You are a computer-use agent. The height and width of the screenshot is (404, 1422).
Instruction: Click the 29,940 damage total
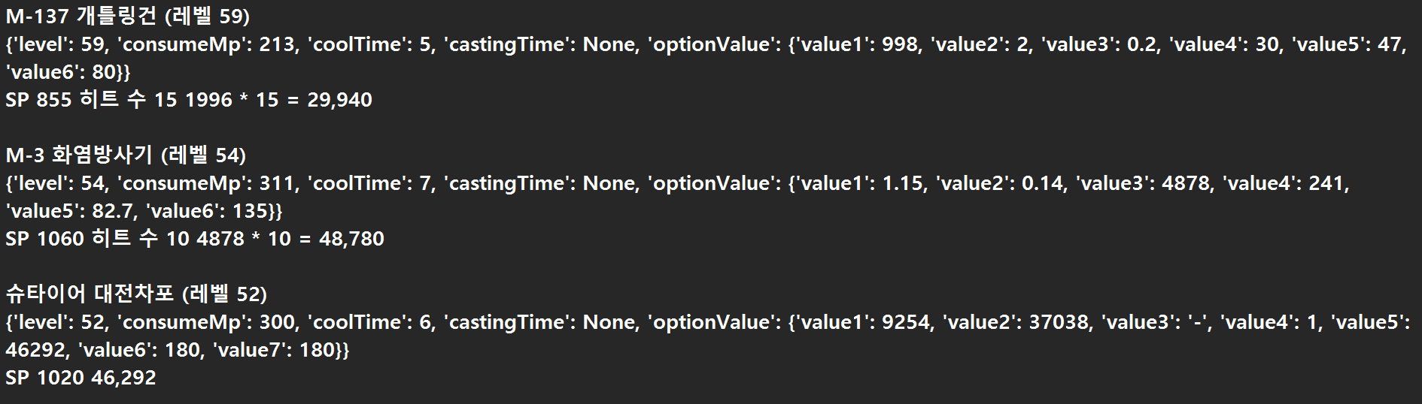[x=339, y=100]
